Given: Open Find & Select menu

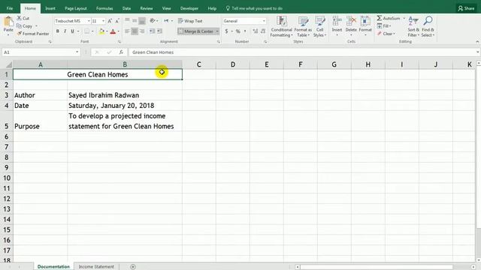Looking at the screenshot, I should coord(428,27).
